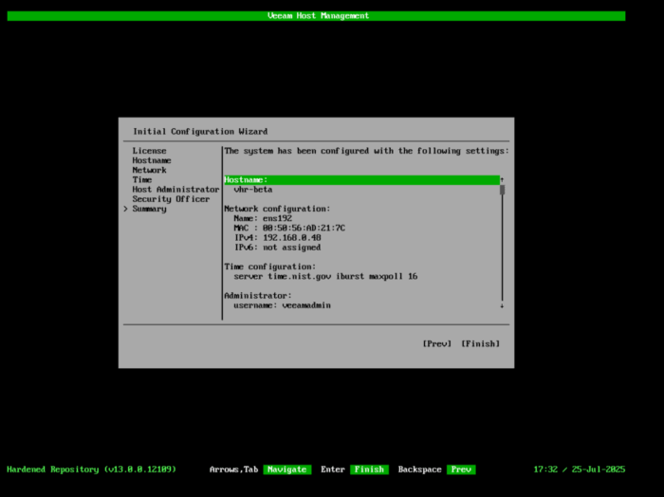
Task: Click the Time configuration: heading
Action: click(x=269, y=267)
